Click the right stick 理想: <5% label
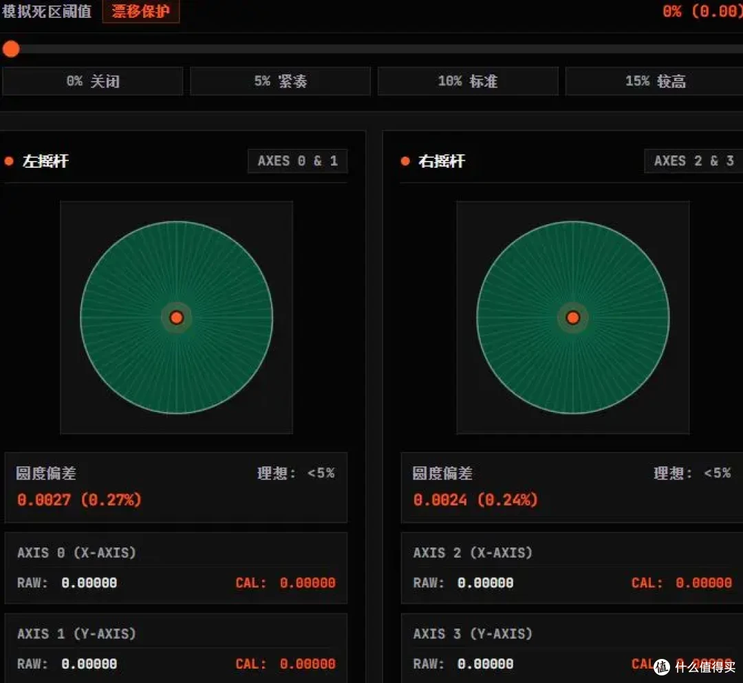Image resolution: width=743 pixels, height=683 pixels. tap(692, 473)
